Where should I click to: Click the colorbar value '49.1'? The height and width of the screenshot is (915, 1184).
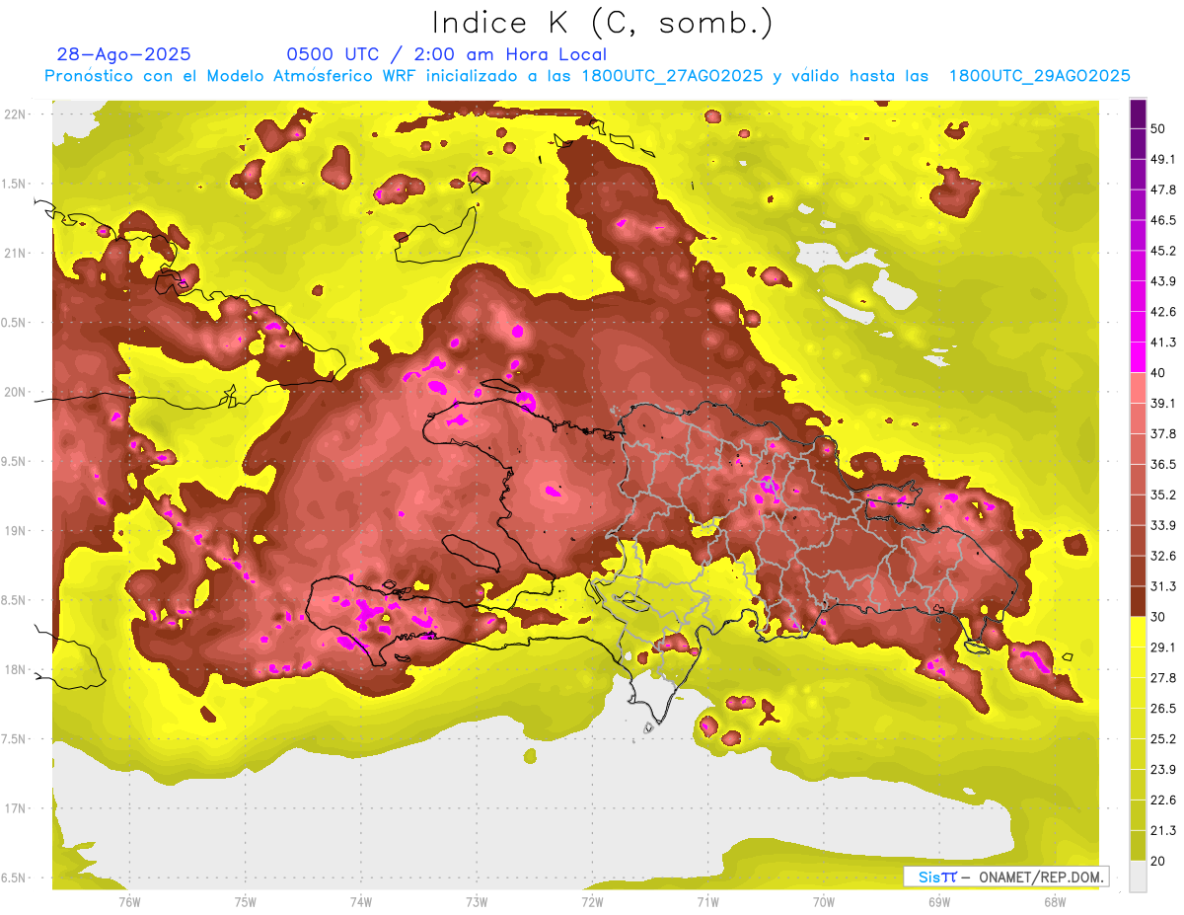coord(1162,159)
